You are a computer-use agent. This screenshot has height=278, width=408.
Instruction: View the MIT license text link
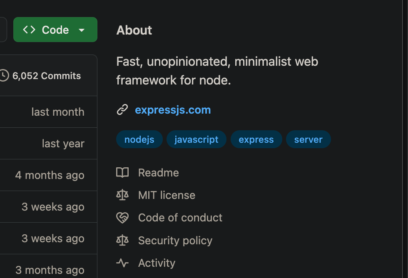tap(167, 195)
